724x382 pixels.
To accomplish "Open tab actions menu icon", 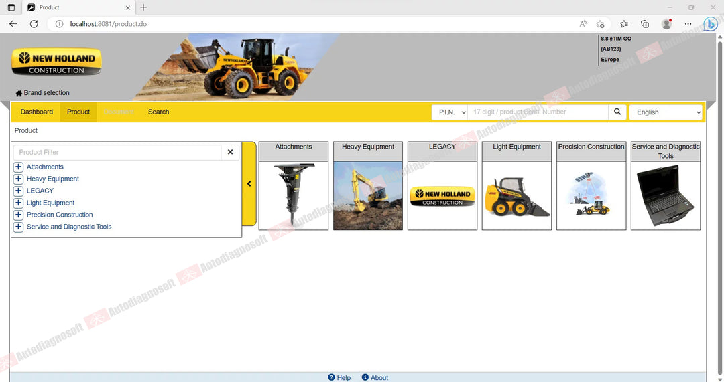I will point(11,7).
